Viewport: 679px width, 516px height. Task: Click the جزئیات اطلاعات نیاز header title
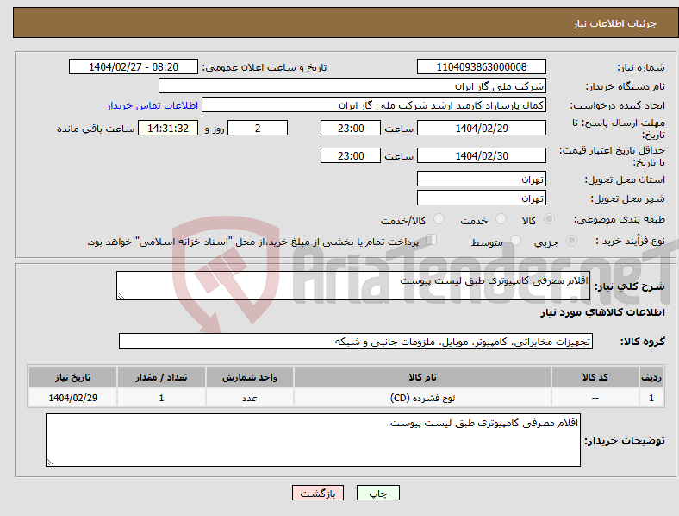[x=615, y=23]
